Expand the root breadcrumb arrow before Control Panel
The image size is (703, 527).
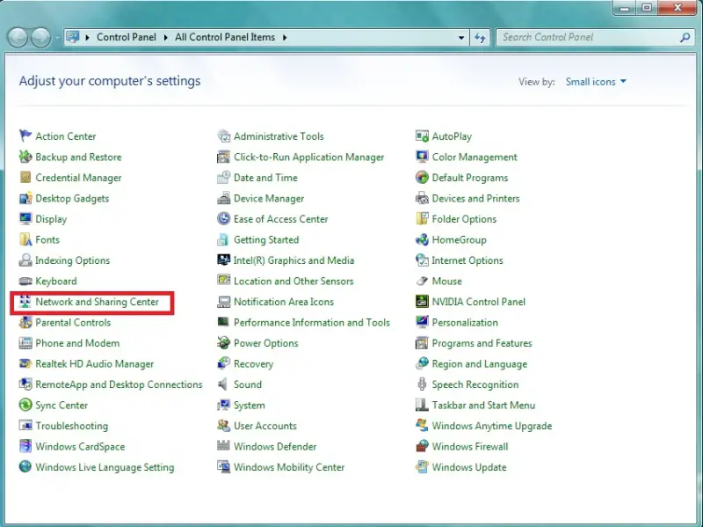87,37
